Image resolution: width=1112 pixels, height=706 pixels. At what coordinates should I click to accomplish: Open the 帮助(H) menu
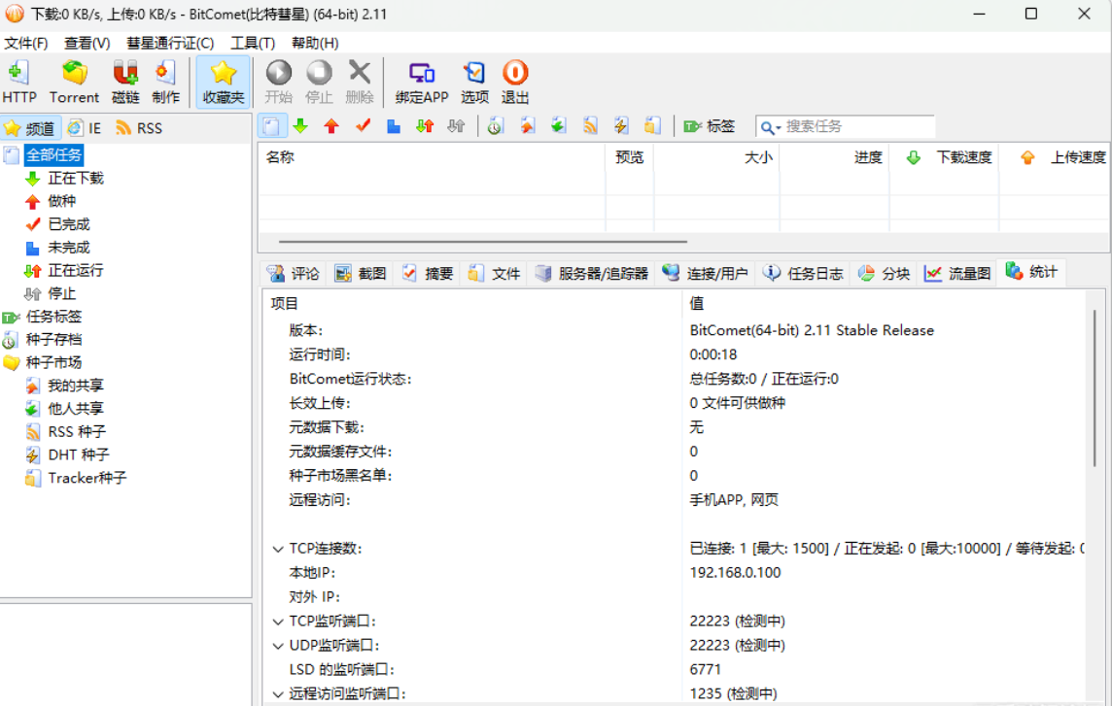315,44
